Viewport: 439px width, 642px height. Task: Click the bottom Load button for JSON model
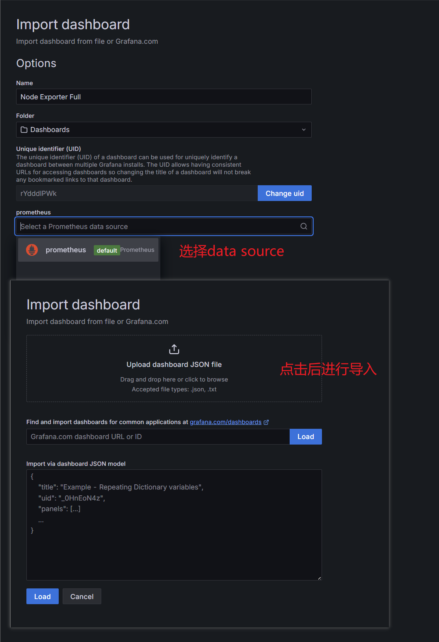pos(43,596)
